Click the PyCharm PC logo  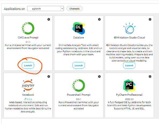pyautogui.click(x=129, y=85)
